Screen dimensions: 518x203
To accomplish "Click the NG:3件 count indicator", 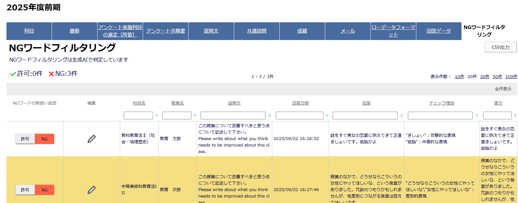I will point(63,74).
